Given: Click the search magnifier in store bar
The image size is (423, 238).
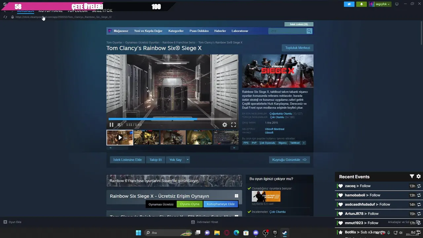Looking at the screenshot, I should pyautogui.click(x=309, y=31).
